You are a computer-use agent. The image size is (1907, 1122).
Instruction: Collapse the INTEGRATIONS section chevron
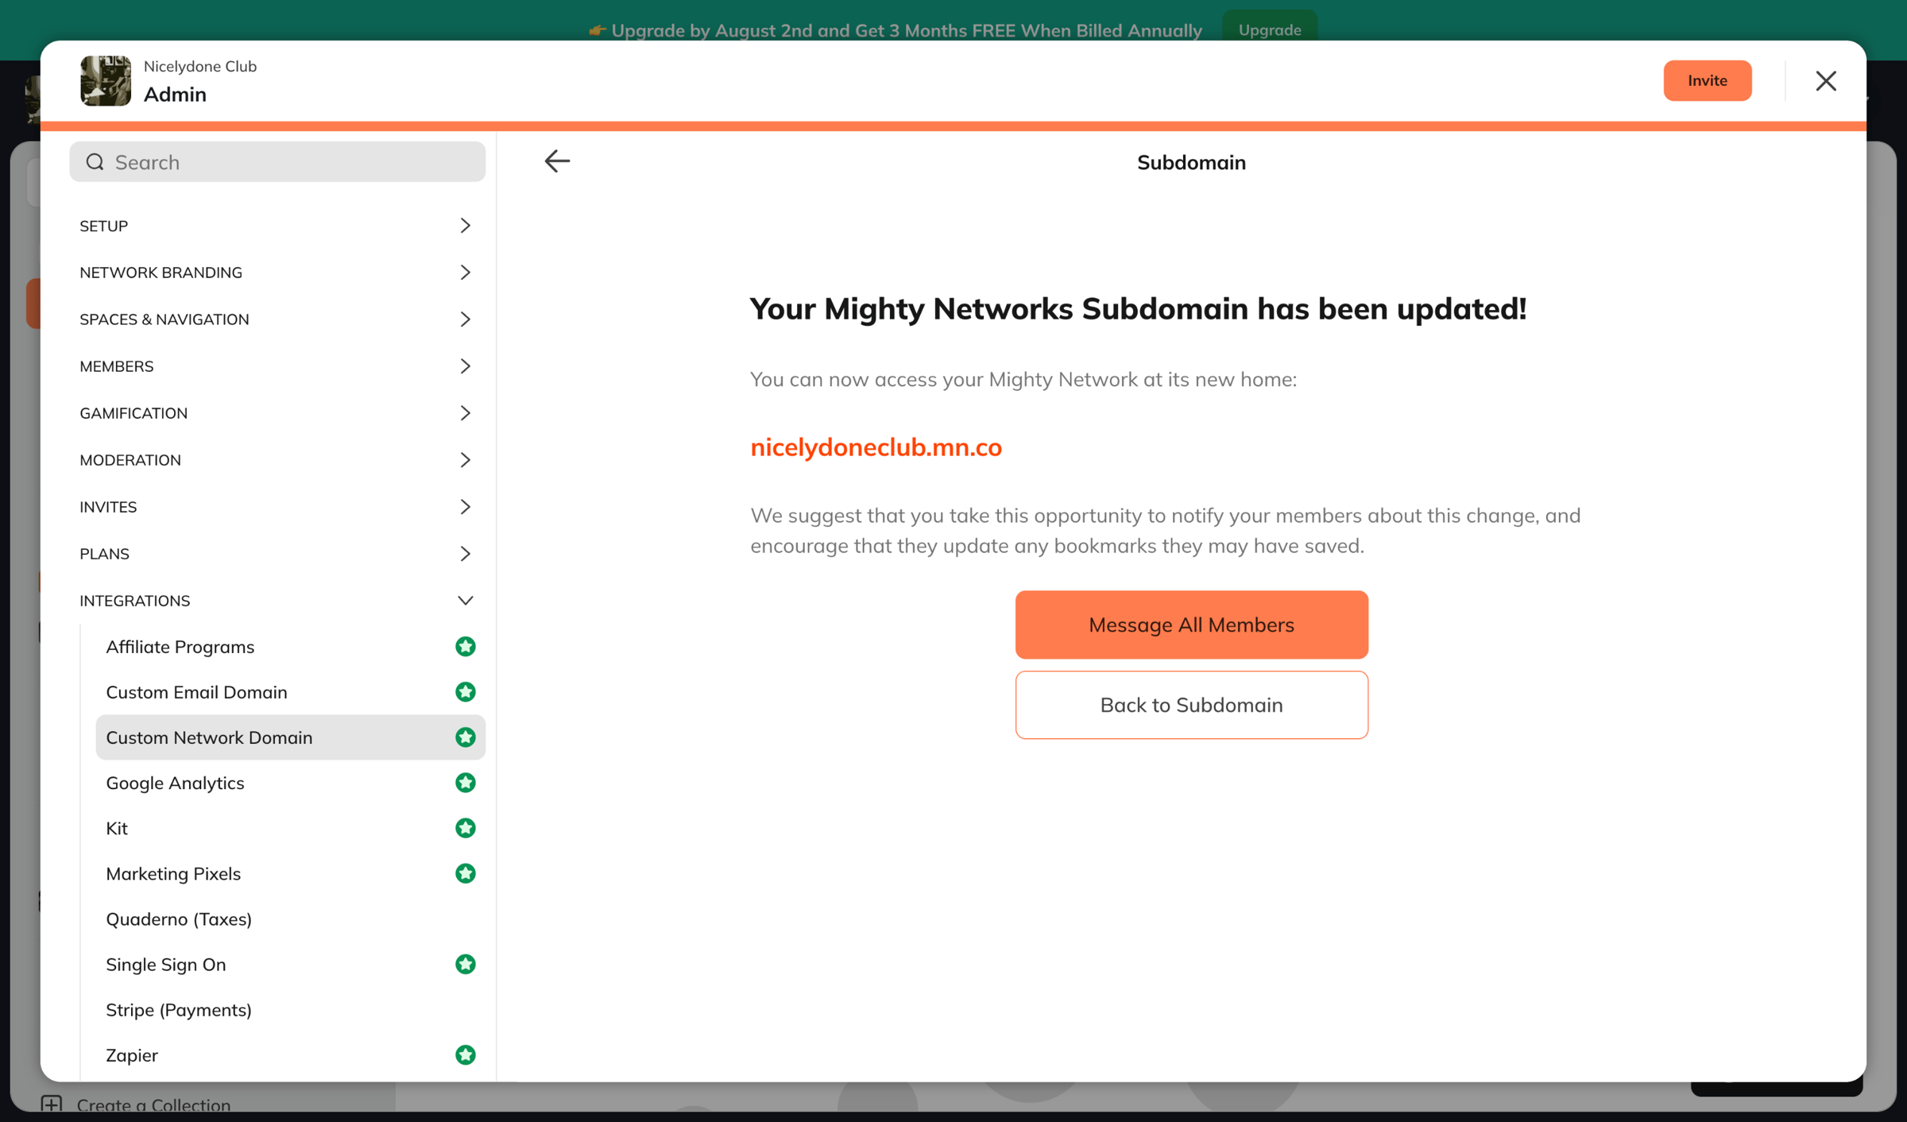466,601
